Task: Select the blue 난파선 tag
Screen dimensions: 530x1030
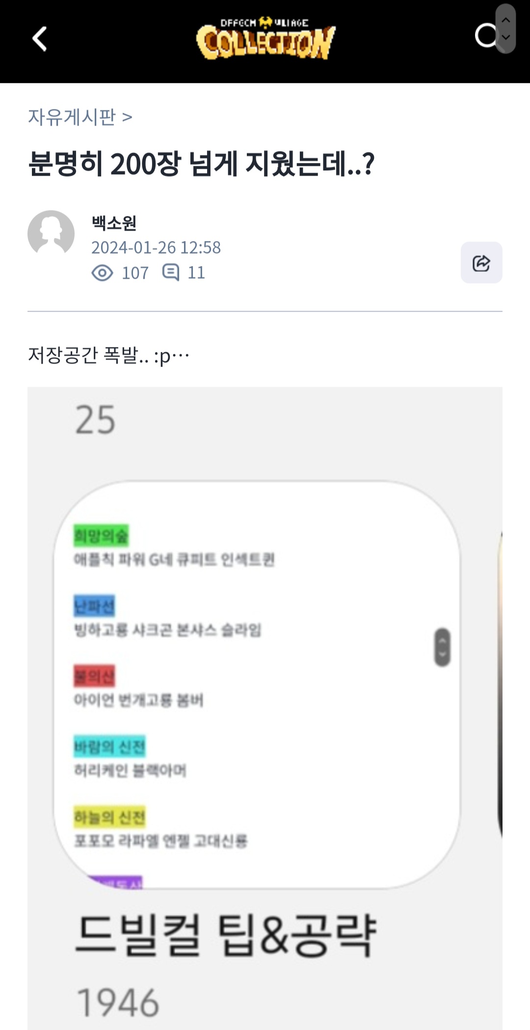Action: pos(94,606)
